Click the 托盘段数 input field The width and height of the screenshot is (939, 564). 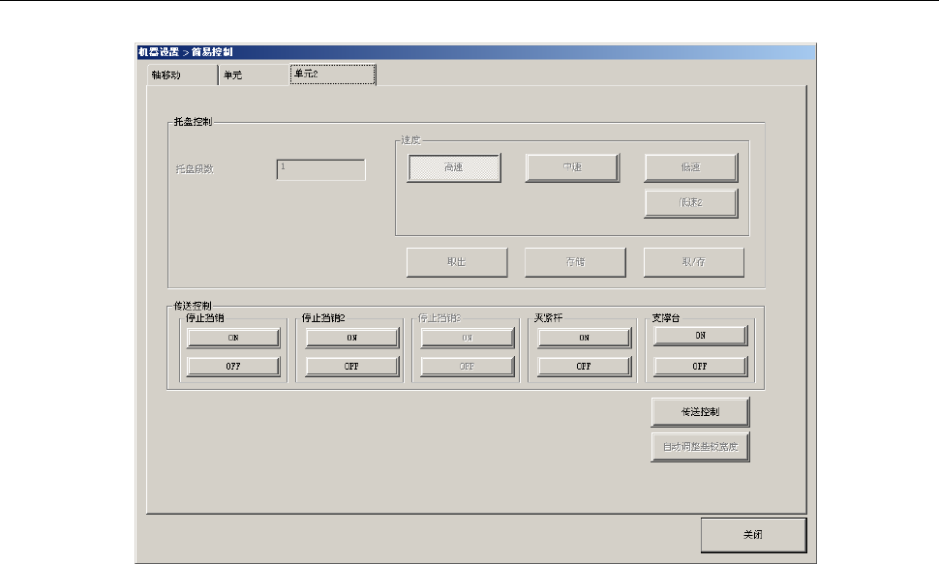tap(321, 169)
